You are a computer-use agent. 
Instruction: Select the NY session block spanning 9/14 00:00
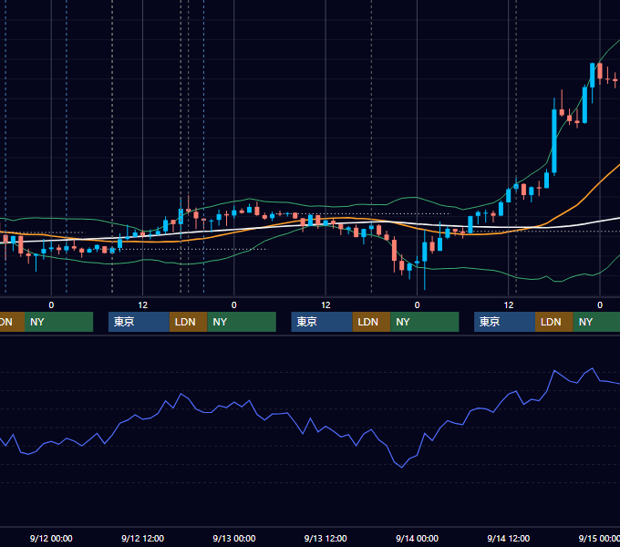coord(425,322)
